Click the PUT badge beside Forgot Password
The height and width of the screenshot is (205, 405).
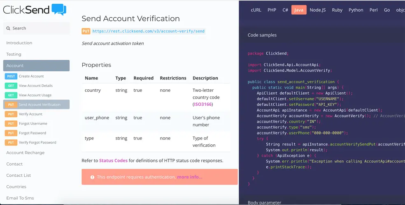[x=11, y=133]
